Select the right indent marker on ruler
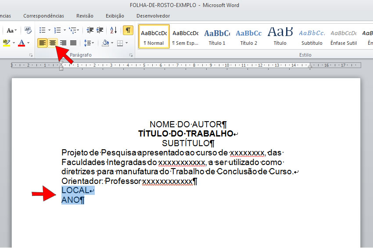Viewport: 373px width, 248px height. pos(310,66)
